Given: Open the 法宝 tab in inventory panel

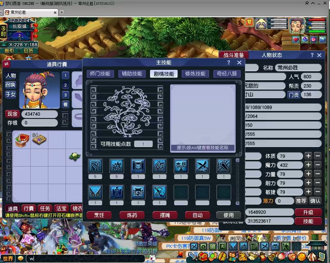Looking at the screenshot, I should 61,208.
